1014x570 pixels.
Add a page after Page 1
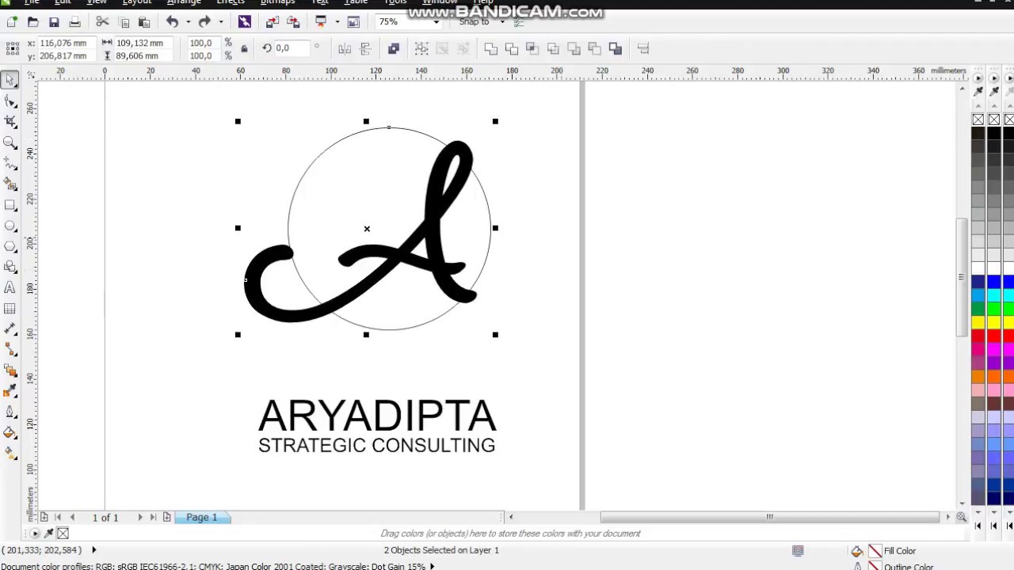click(x=166, y=517)
